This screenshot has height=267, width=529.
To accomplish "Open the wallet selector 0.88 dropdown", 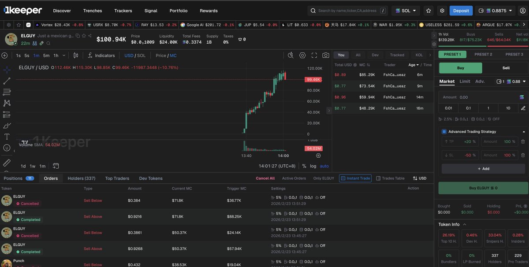I will [x=511, y=82].
